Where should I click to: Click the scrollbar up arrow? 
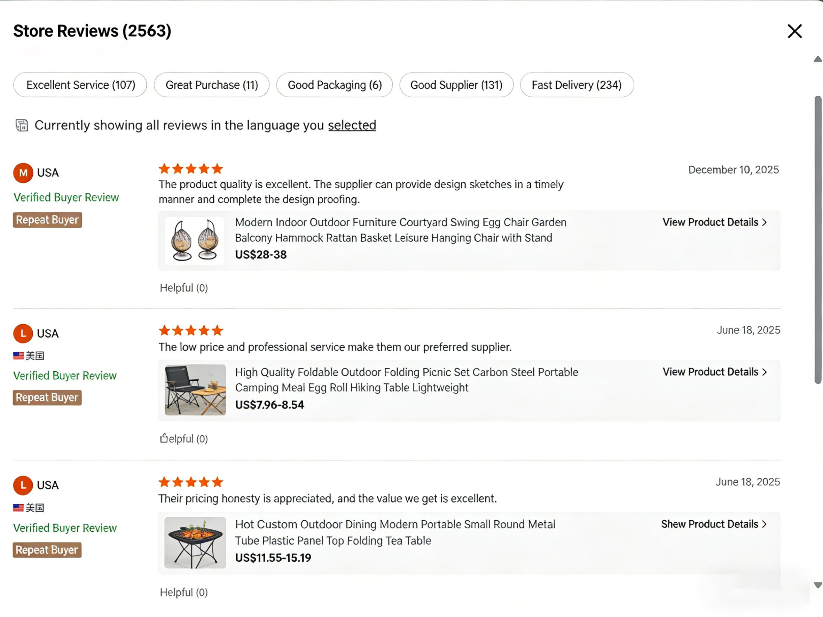pyautogui.click(x=817, y=59)
